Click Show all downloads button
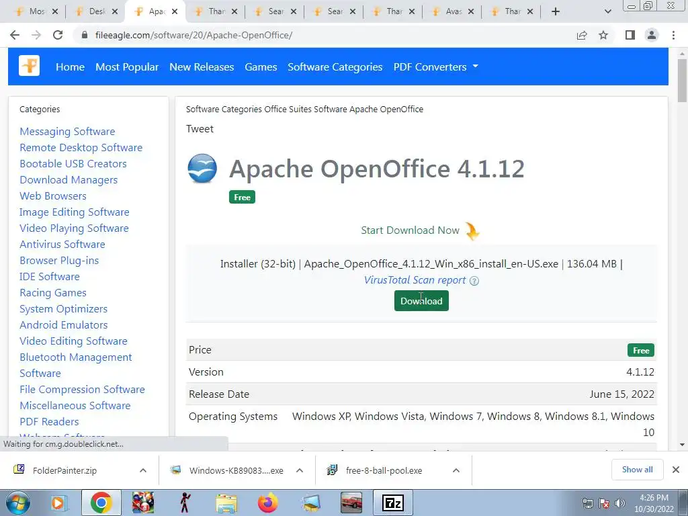This screenshot has height=516, width=688. [637, 470]
